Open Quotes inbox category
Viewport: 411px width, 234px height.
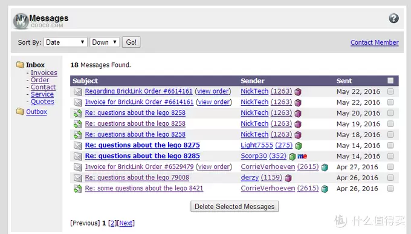click(42, 102)
